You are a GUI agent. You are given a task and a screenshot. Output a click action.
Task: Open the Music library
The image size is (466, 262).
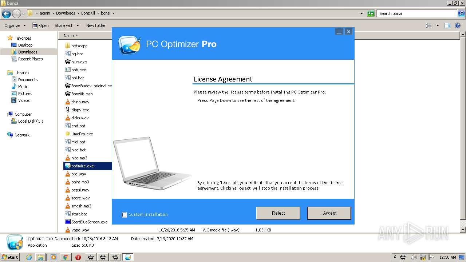pyautogui.click(x=23, y=87)
